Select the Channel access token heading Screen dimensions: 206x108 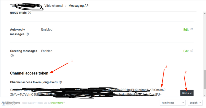29,73
